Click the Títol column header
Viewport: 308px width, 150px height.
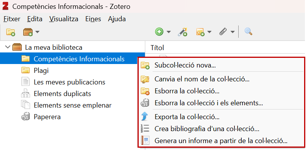[x=157, y=47]
